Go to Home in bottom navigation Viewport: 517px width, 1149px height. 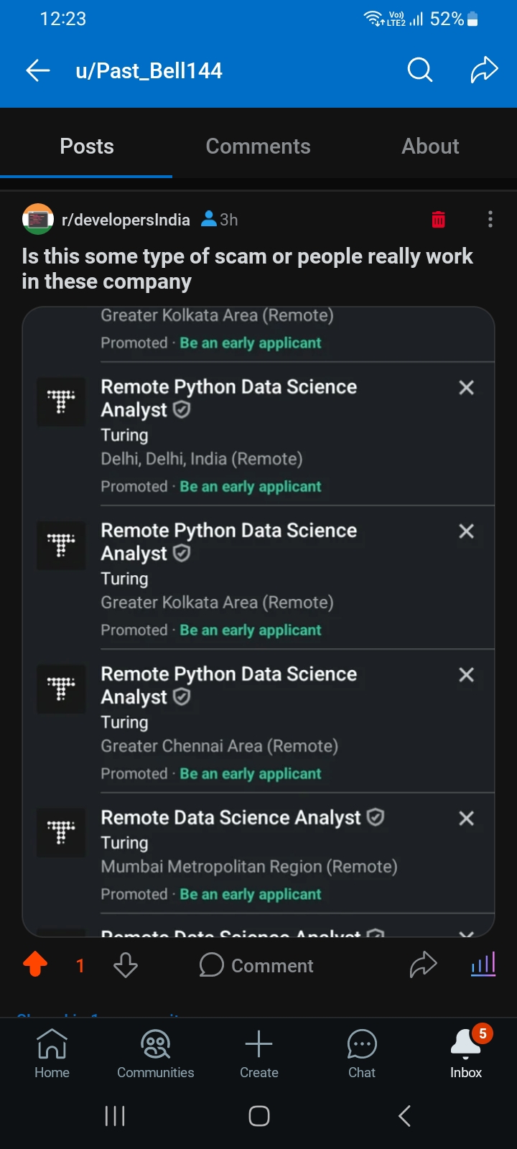pyautogui.click(x=52, y=1053)
